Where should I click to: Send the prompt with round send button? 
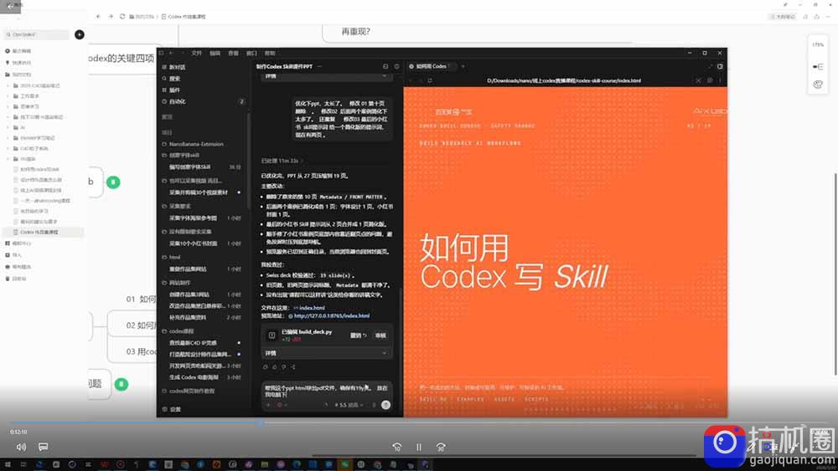(385, 405)
